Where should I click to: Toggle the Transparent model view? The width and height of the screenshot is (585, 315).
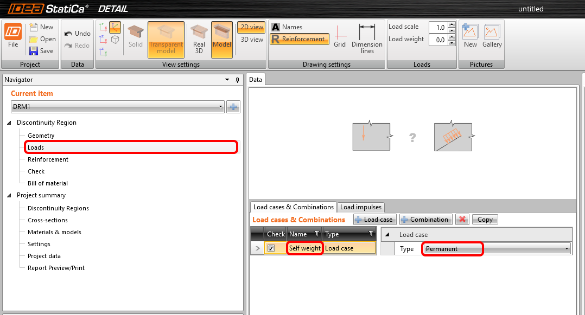(x=166, y=40)
